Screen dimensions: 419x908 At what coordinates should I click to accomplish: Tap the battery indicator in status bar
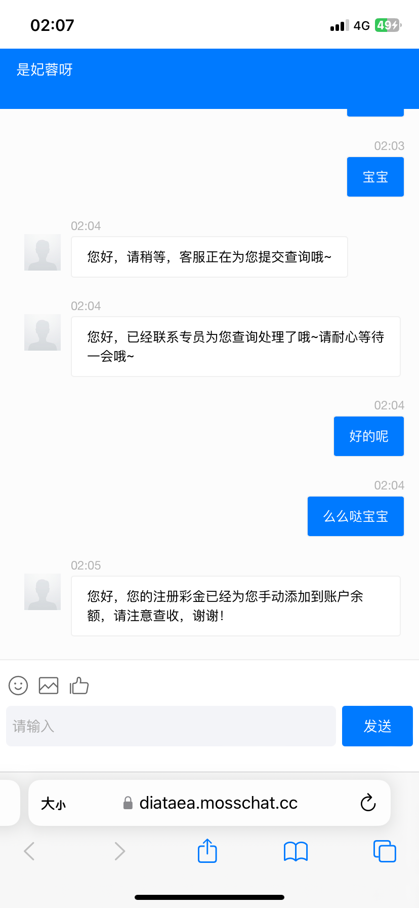pyautogui.click(x=388, y=25)
